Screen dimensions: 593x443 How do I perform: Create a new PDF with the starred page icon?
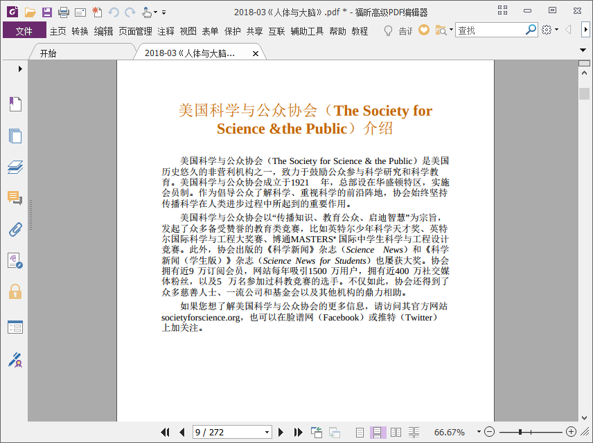coord(97,12)
